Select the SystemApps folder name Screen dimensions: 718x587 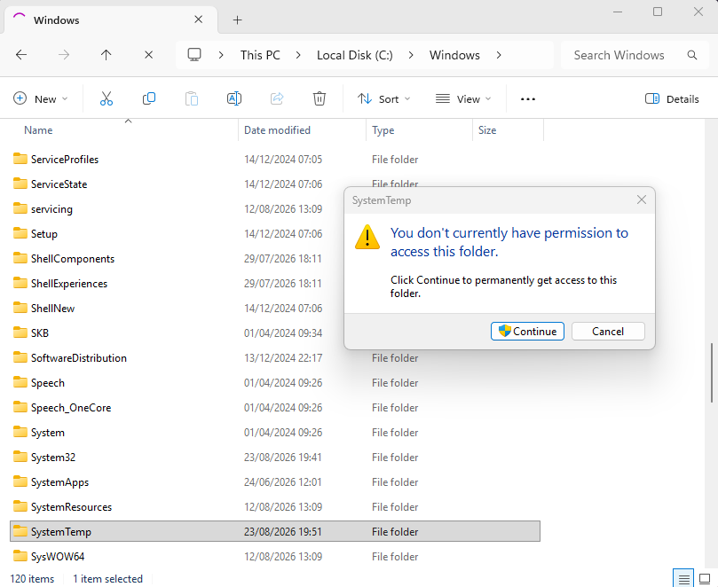point(59,481)
